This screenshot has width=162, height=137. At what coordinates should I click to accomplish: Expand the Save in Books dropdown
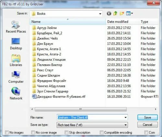[100, 14]
